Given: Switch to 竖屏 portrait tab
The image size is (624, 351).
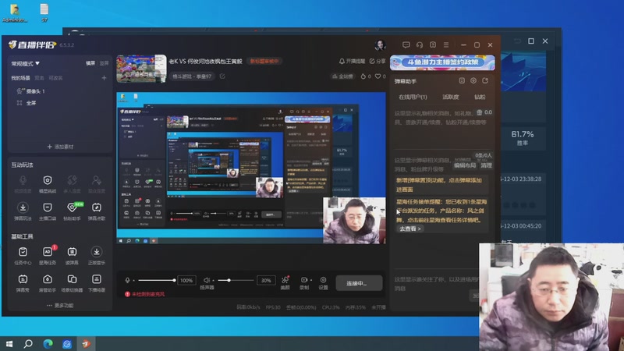Looking at the screenshot, I should 104,63.
